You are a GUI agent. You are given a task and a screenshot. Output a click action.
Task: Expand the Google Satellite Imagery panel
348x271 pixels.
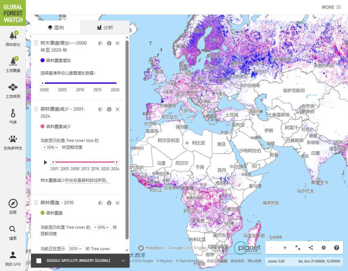tap(123, 261)
